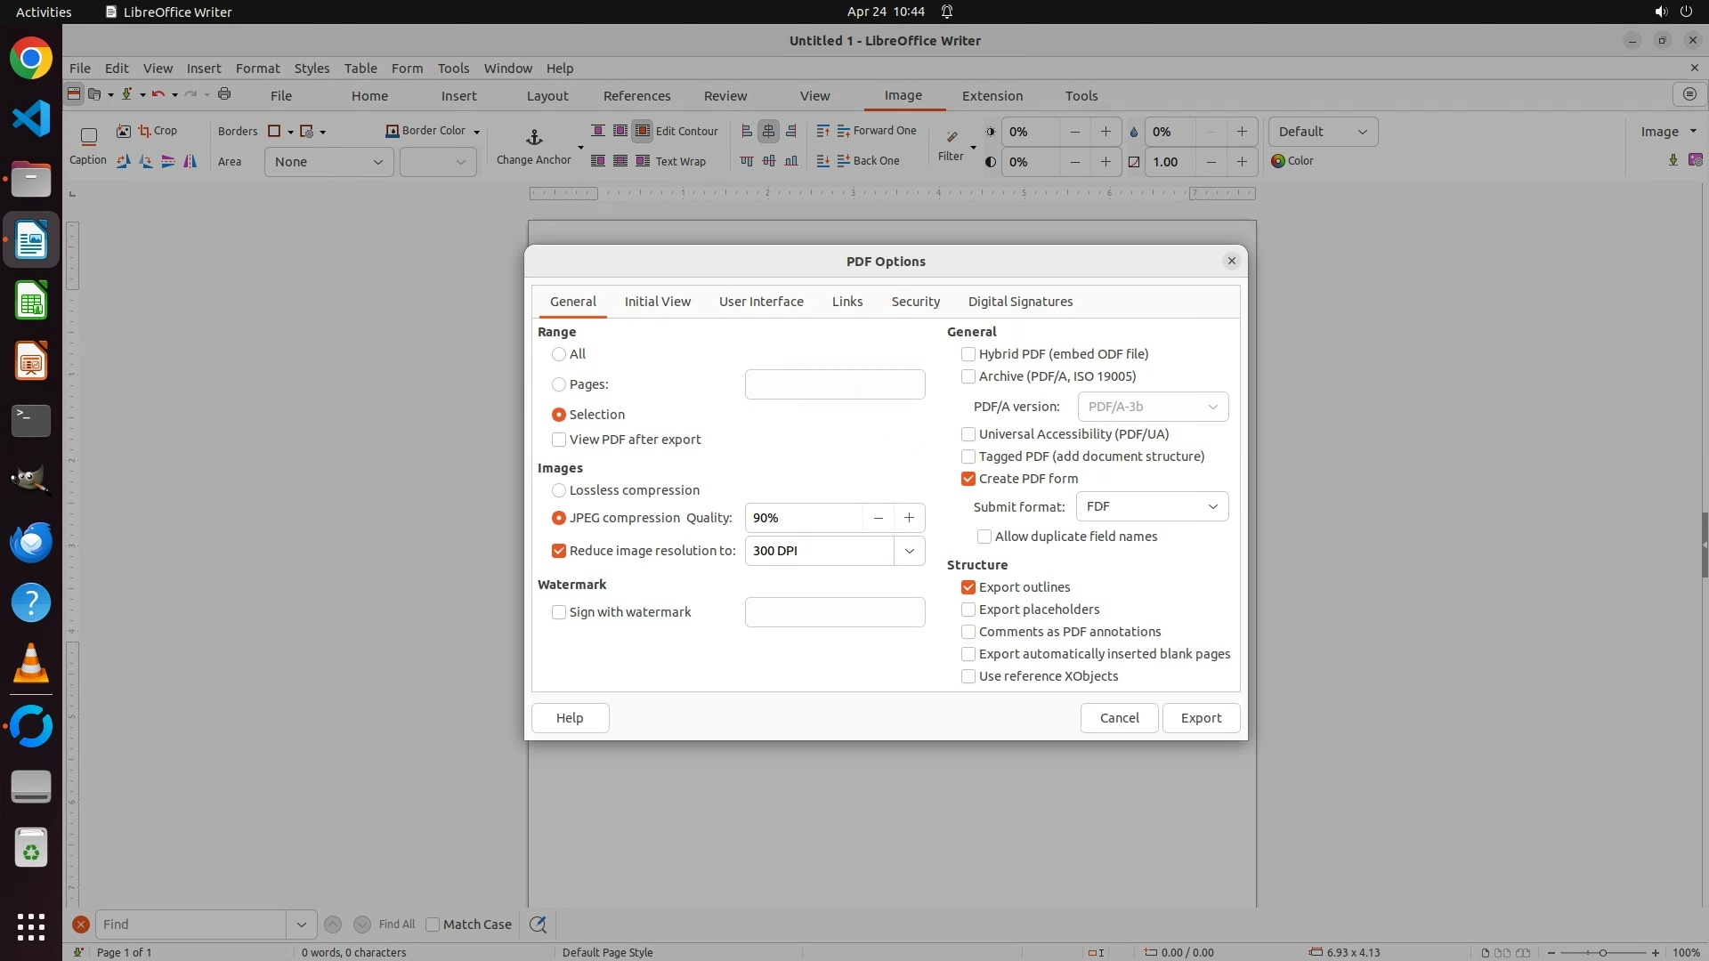Screen dimensions: 1709x961
Task: Open Thunderbird from the dock
Action: [31, 542]
